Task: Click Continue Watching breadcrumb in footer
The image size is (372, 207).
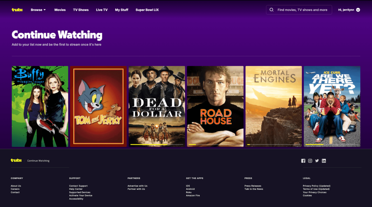Action: coord(38,161)
